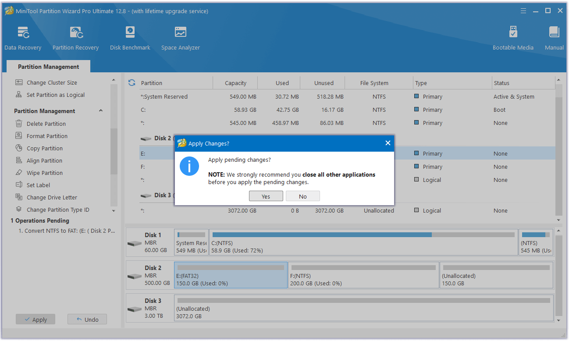Select Disk 3 unallocated 3072.0 GB block
This screenshot has height=341, width=569.
point(363,308)
